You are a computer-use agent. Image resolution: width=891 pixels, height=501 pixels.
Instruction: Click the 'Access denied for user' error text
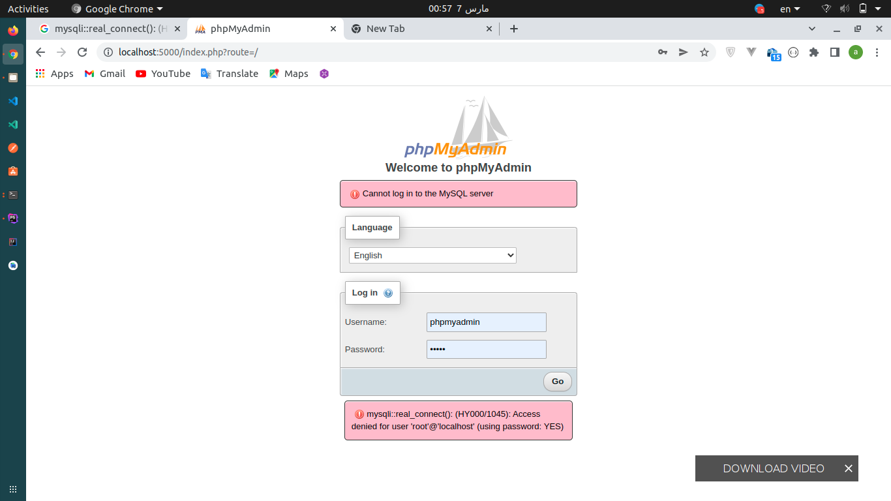457,421
